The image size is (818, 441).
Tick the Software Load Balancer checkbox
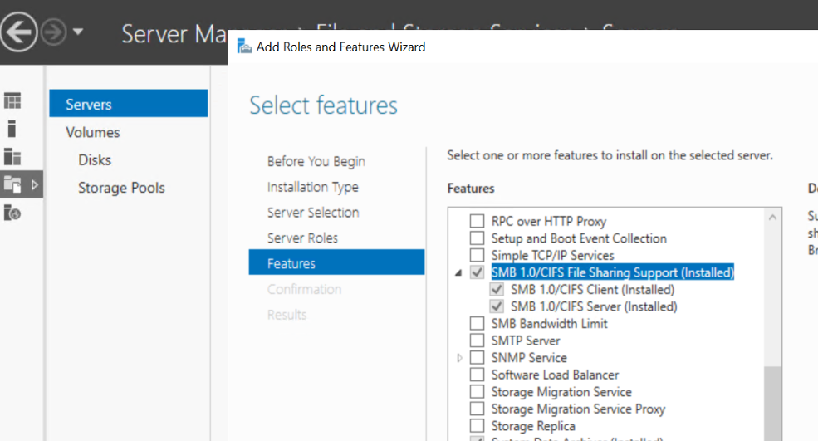point(477,375)
